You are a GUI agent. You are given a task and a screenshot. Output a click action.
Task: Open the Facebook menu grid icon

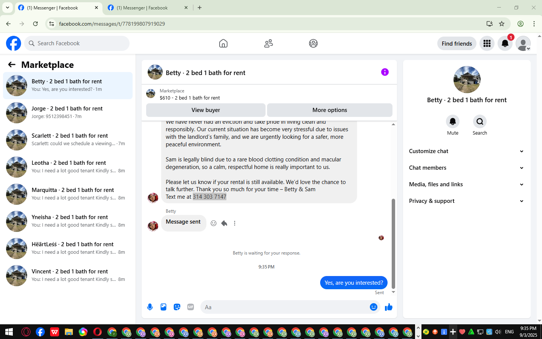(x=487, y=43)
